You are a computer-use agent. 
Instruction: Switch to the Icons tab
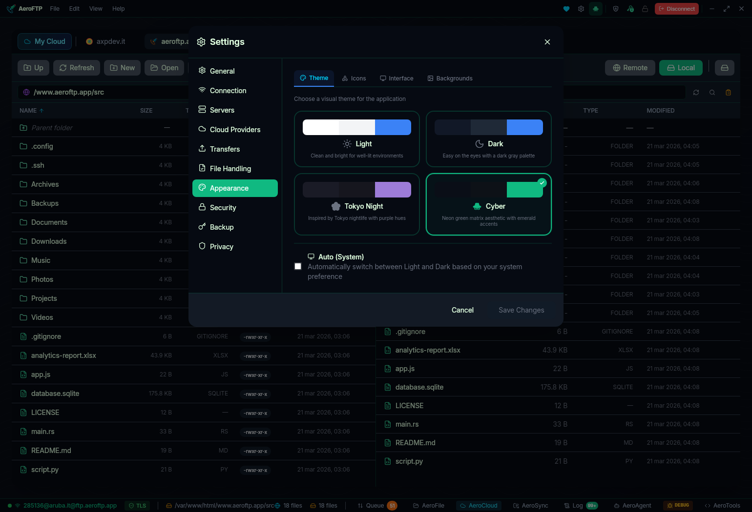click(x=354, y=78)
